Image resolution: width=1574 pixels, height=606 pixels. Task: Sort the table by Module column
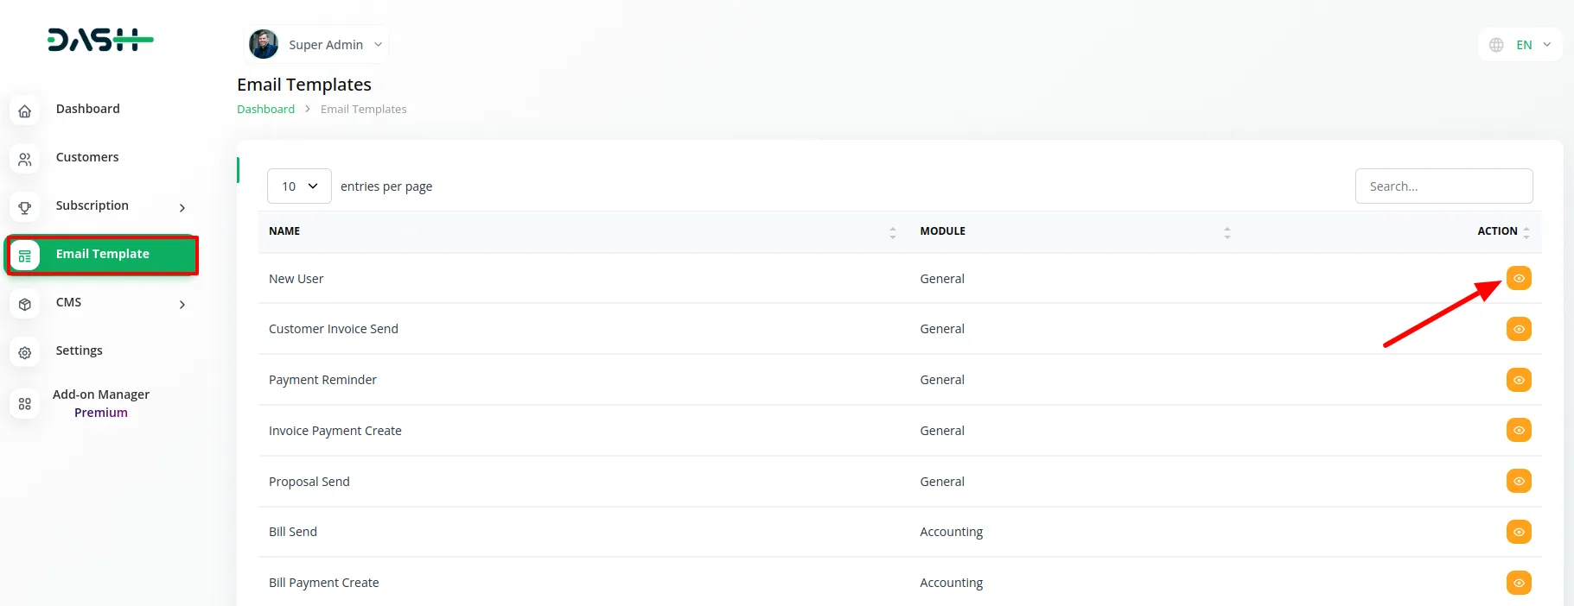1227,232
